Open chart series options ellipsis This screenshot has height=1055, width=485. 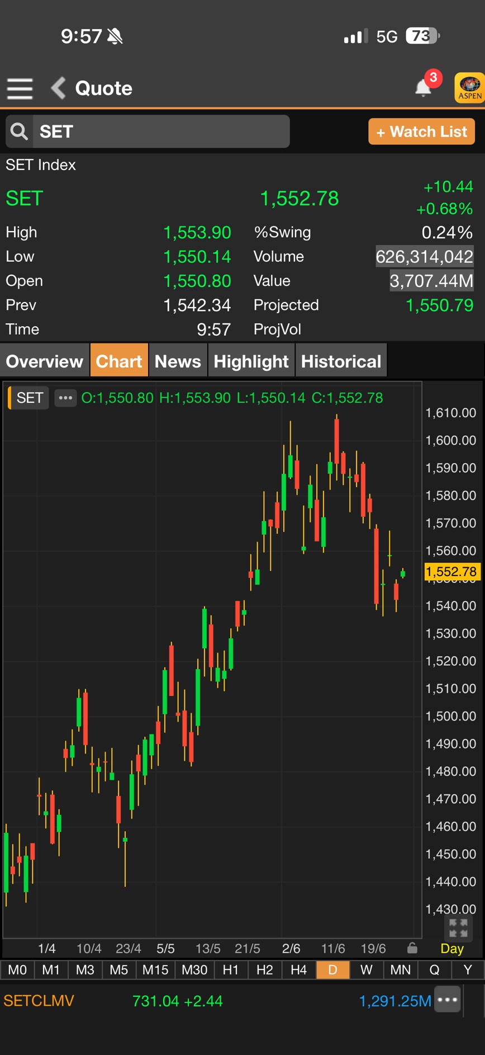[x=65, y=398]
